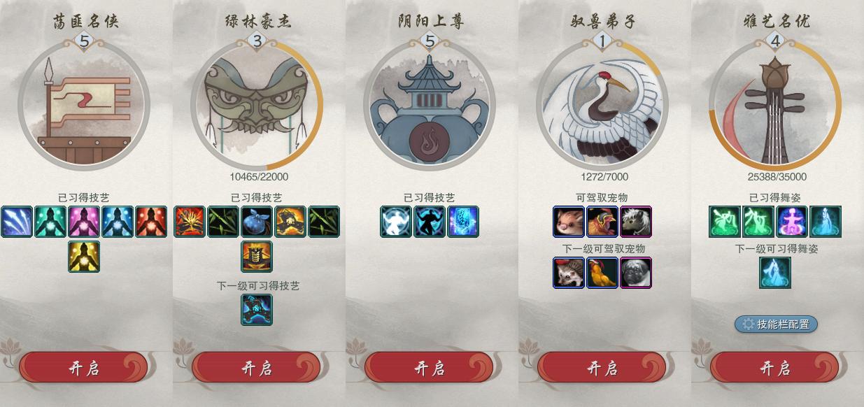Click 开启 under 荡匪名侠
This screenshot has height=407, width=864.
[83, 368]
